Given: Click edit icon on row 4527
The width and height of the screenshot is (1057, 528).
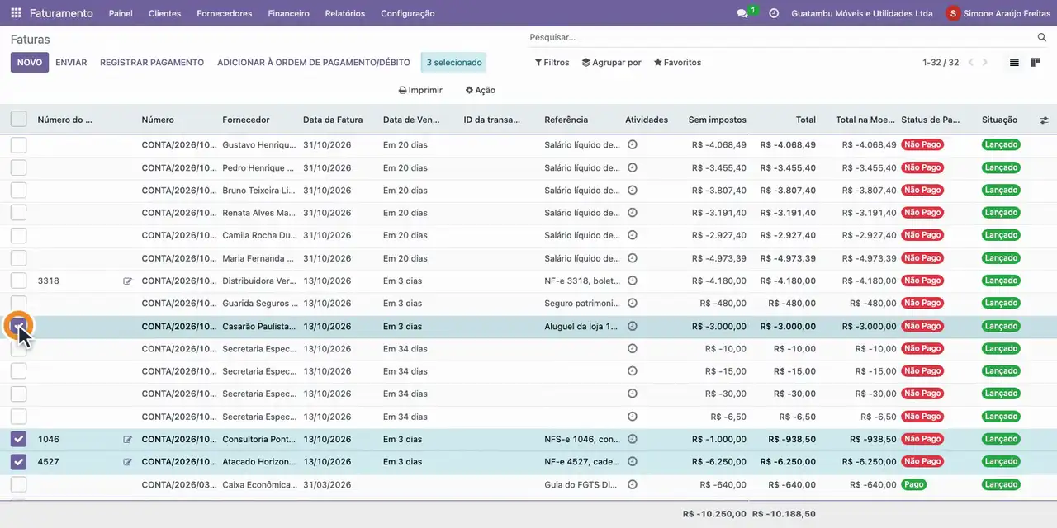Looking at the screenshot, I should (x=127, y=462).
